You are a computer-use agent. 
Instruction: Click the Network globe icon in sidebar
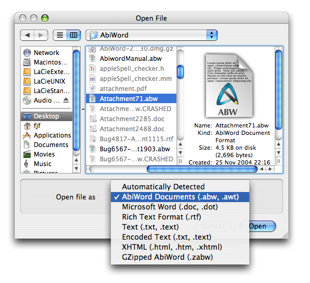pyautogui.click(x=27, y=53)
